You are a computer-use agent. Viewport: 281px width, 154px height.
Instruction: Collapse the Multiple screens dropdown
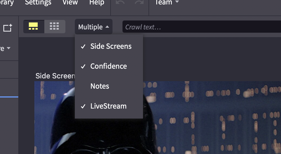[94, 27]
